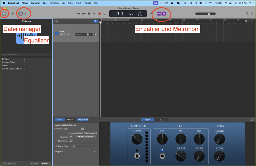Toggle the Cycle loop button
256x166 pixels.
coord(105,13)
